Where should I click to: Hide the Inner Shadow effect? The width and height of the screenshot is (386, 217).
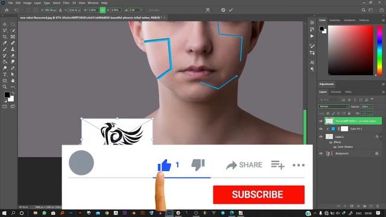pyautogui.click(x=335, y=147)
